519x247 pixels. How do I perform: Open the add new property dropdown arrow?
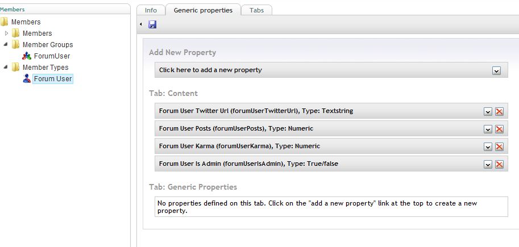(496, 71)
